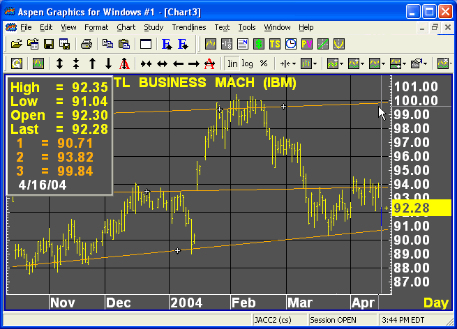Click the vertical expand double-arrow icon
Image resolution: width=457 pixels, height=329 pixels.
(x=59, y=63)
